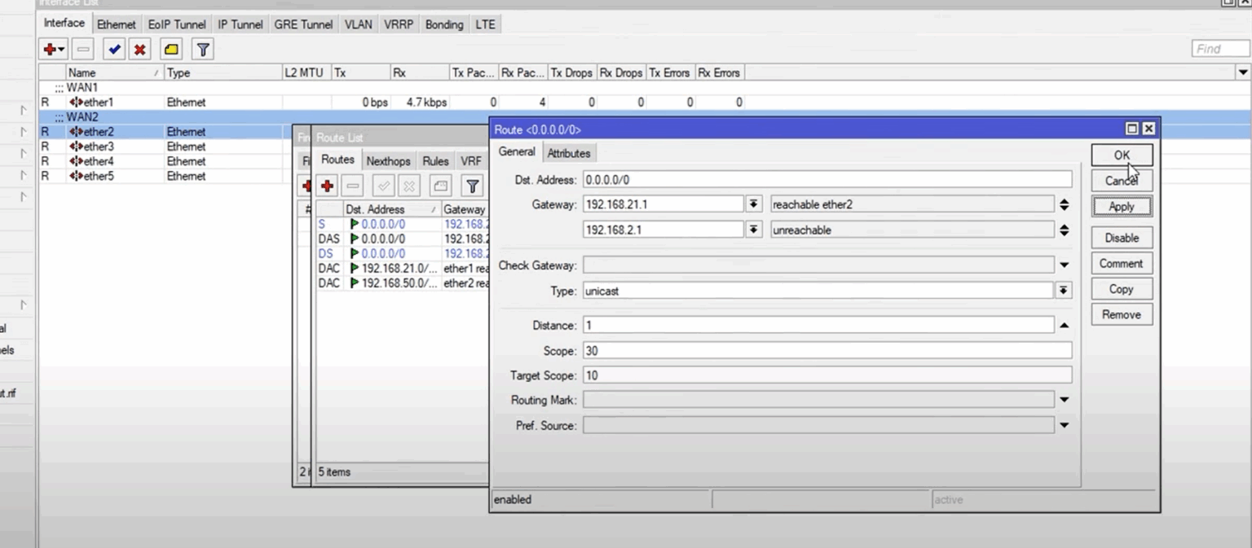Image resolution: width=1252 pixels, height=548 pixels.
Task: Click OK in the Route dialog
Action: [1122, 155]
